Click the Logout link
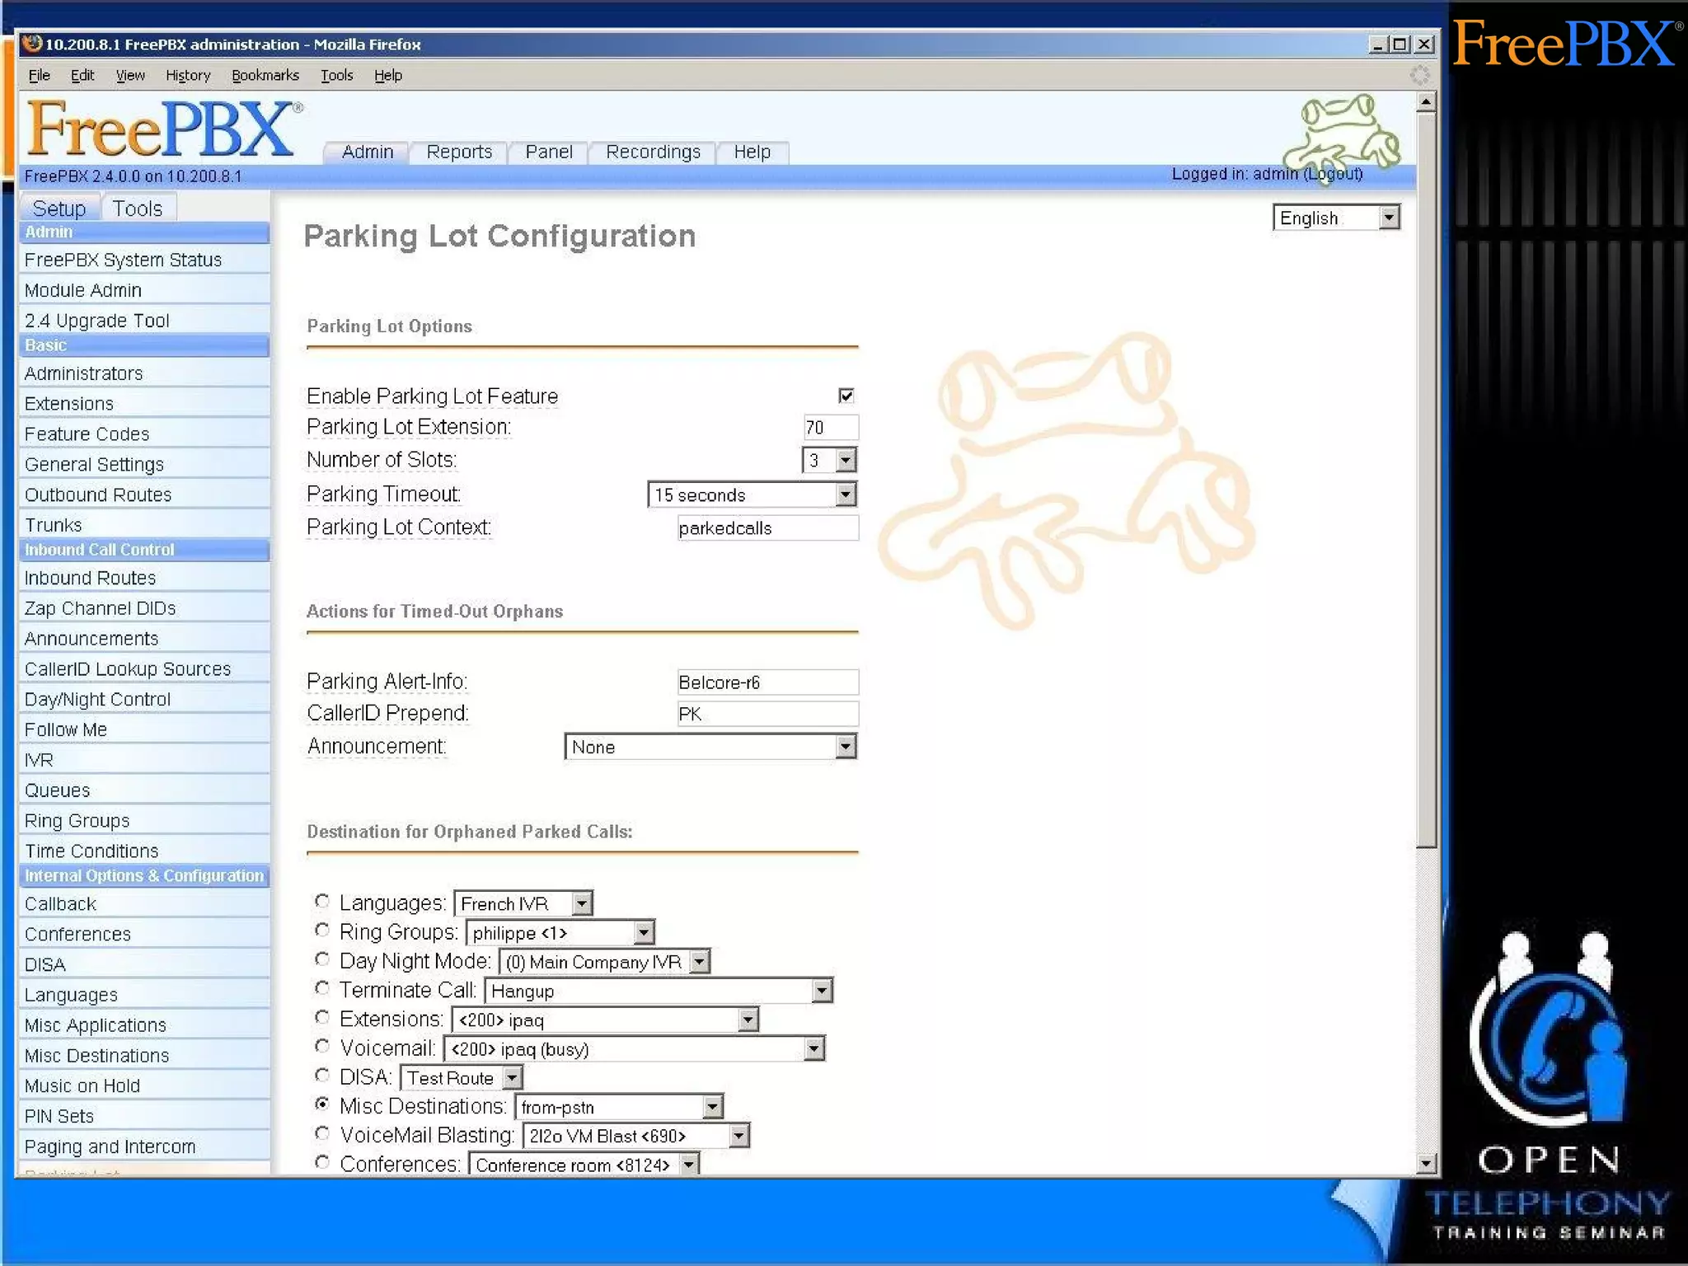This screenshot has height=1266, width=1688. tap(1333, 174)
